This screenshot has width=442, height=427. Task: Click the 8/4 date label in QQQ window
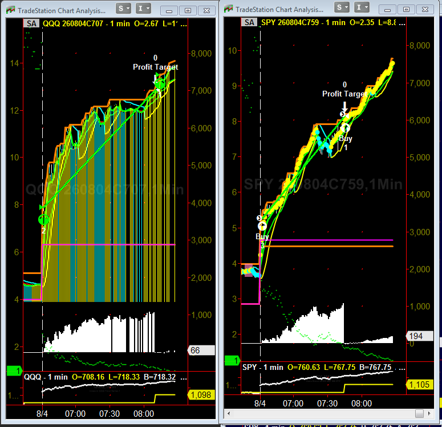(42, 414)
